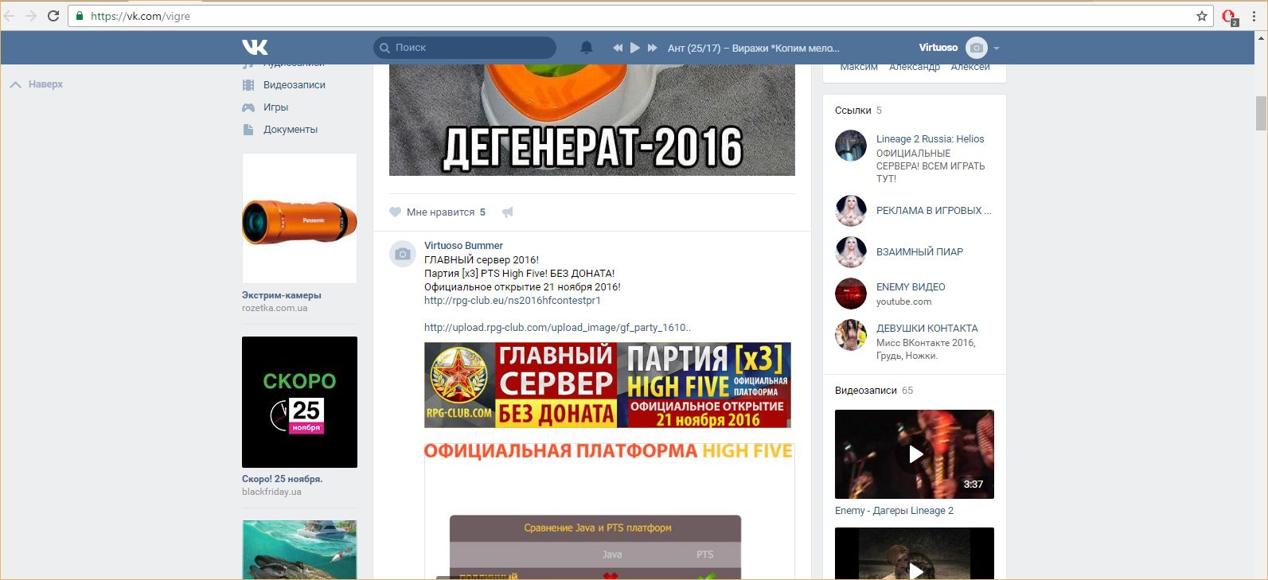The image size is (1268, 580).
Task: Click the page vertical scrollbar thumb
Action: (1261, 113)
